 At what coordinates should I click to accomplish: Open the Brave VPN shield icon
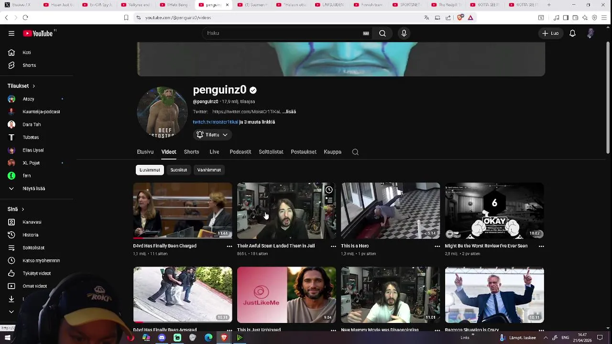pos(594,18)
